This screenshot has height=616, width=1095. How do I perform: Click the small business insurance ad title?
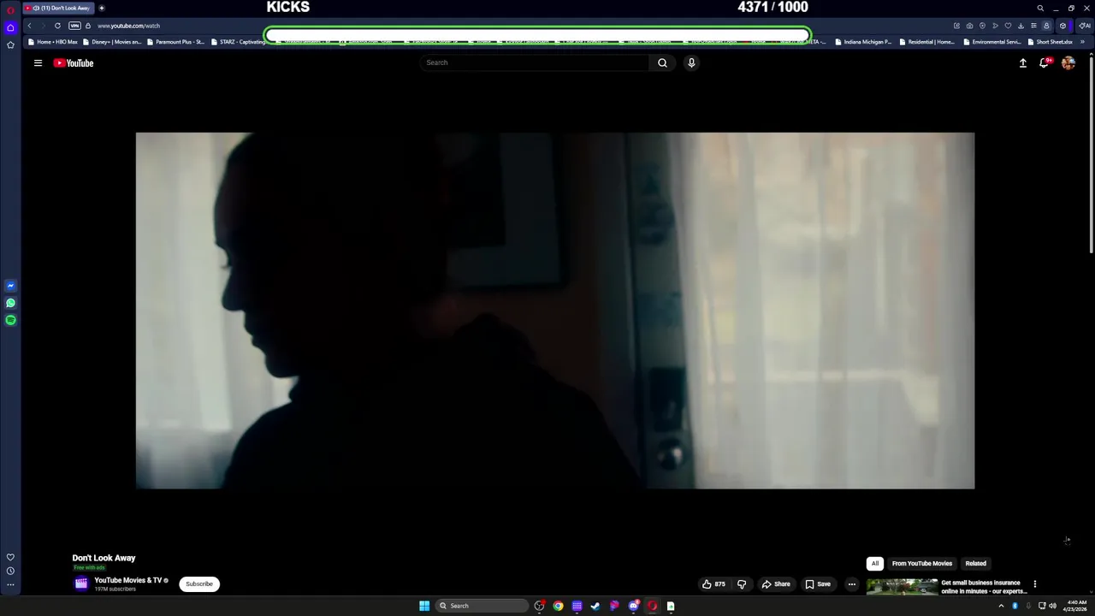(983, 587)
